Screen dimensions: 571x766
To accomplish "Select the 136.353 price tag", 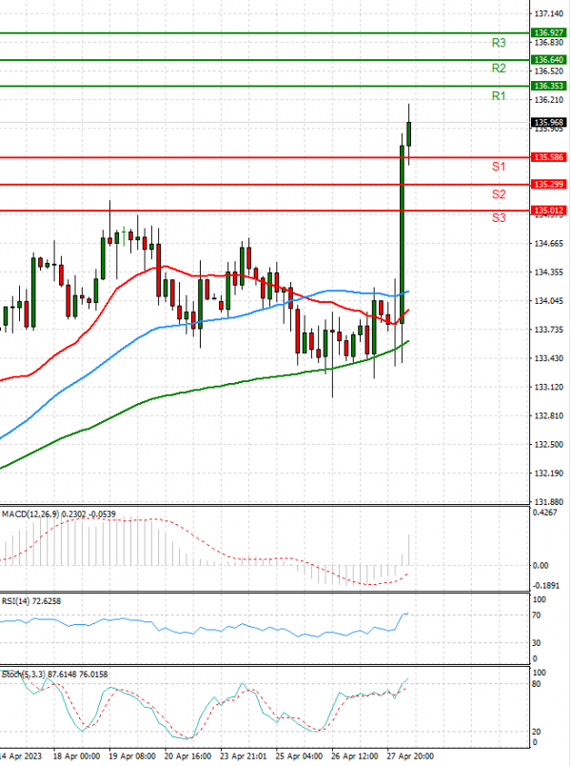I will click(548, 86).
